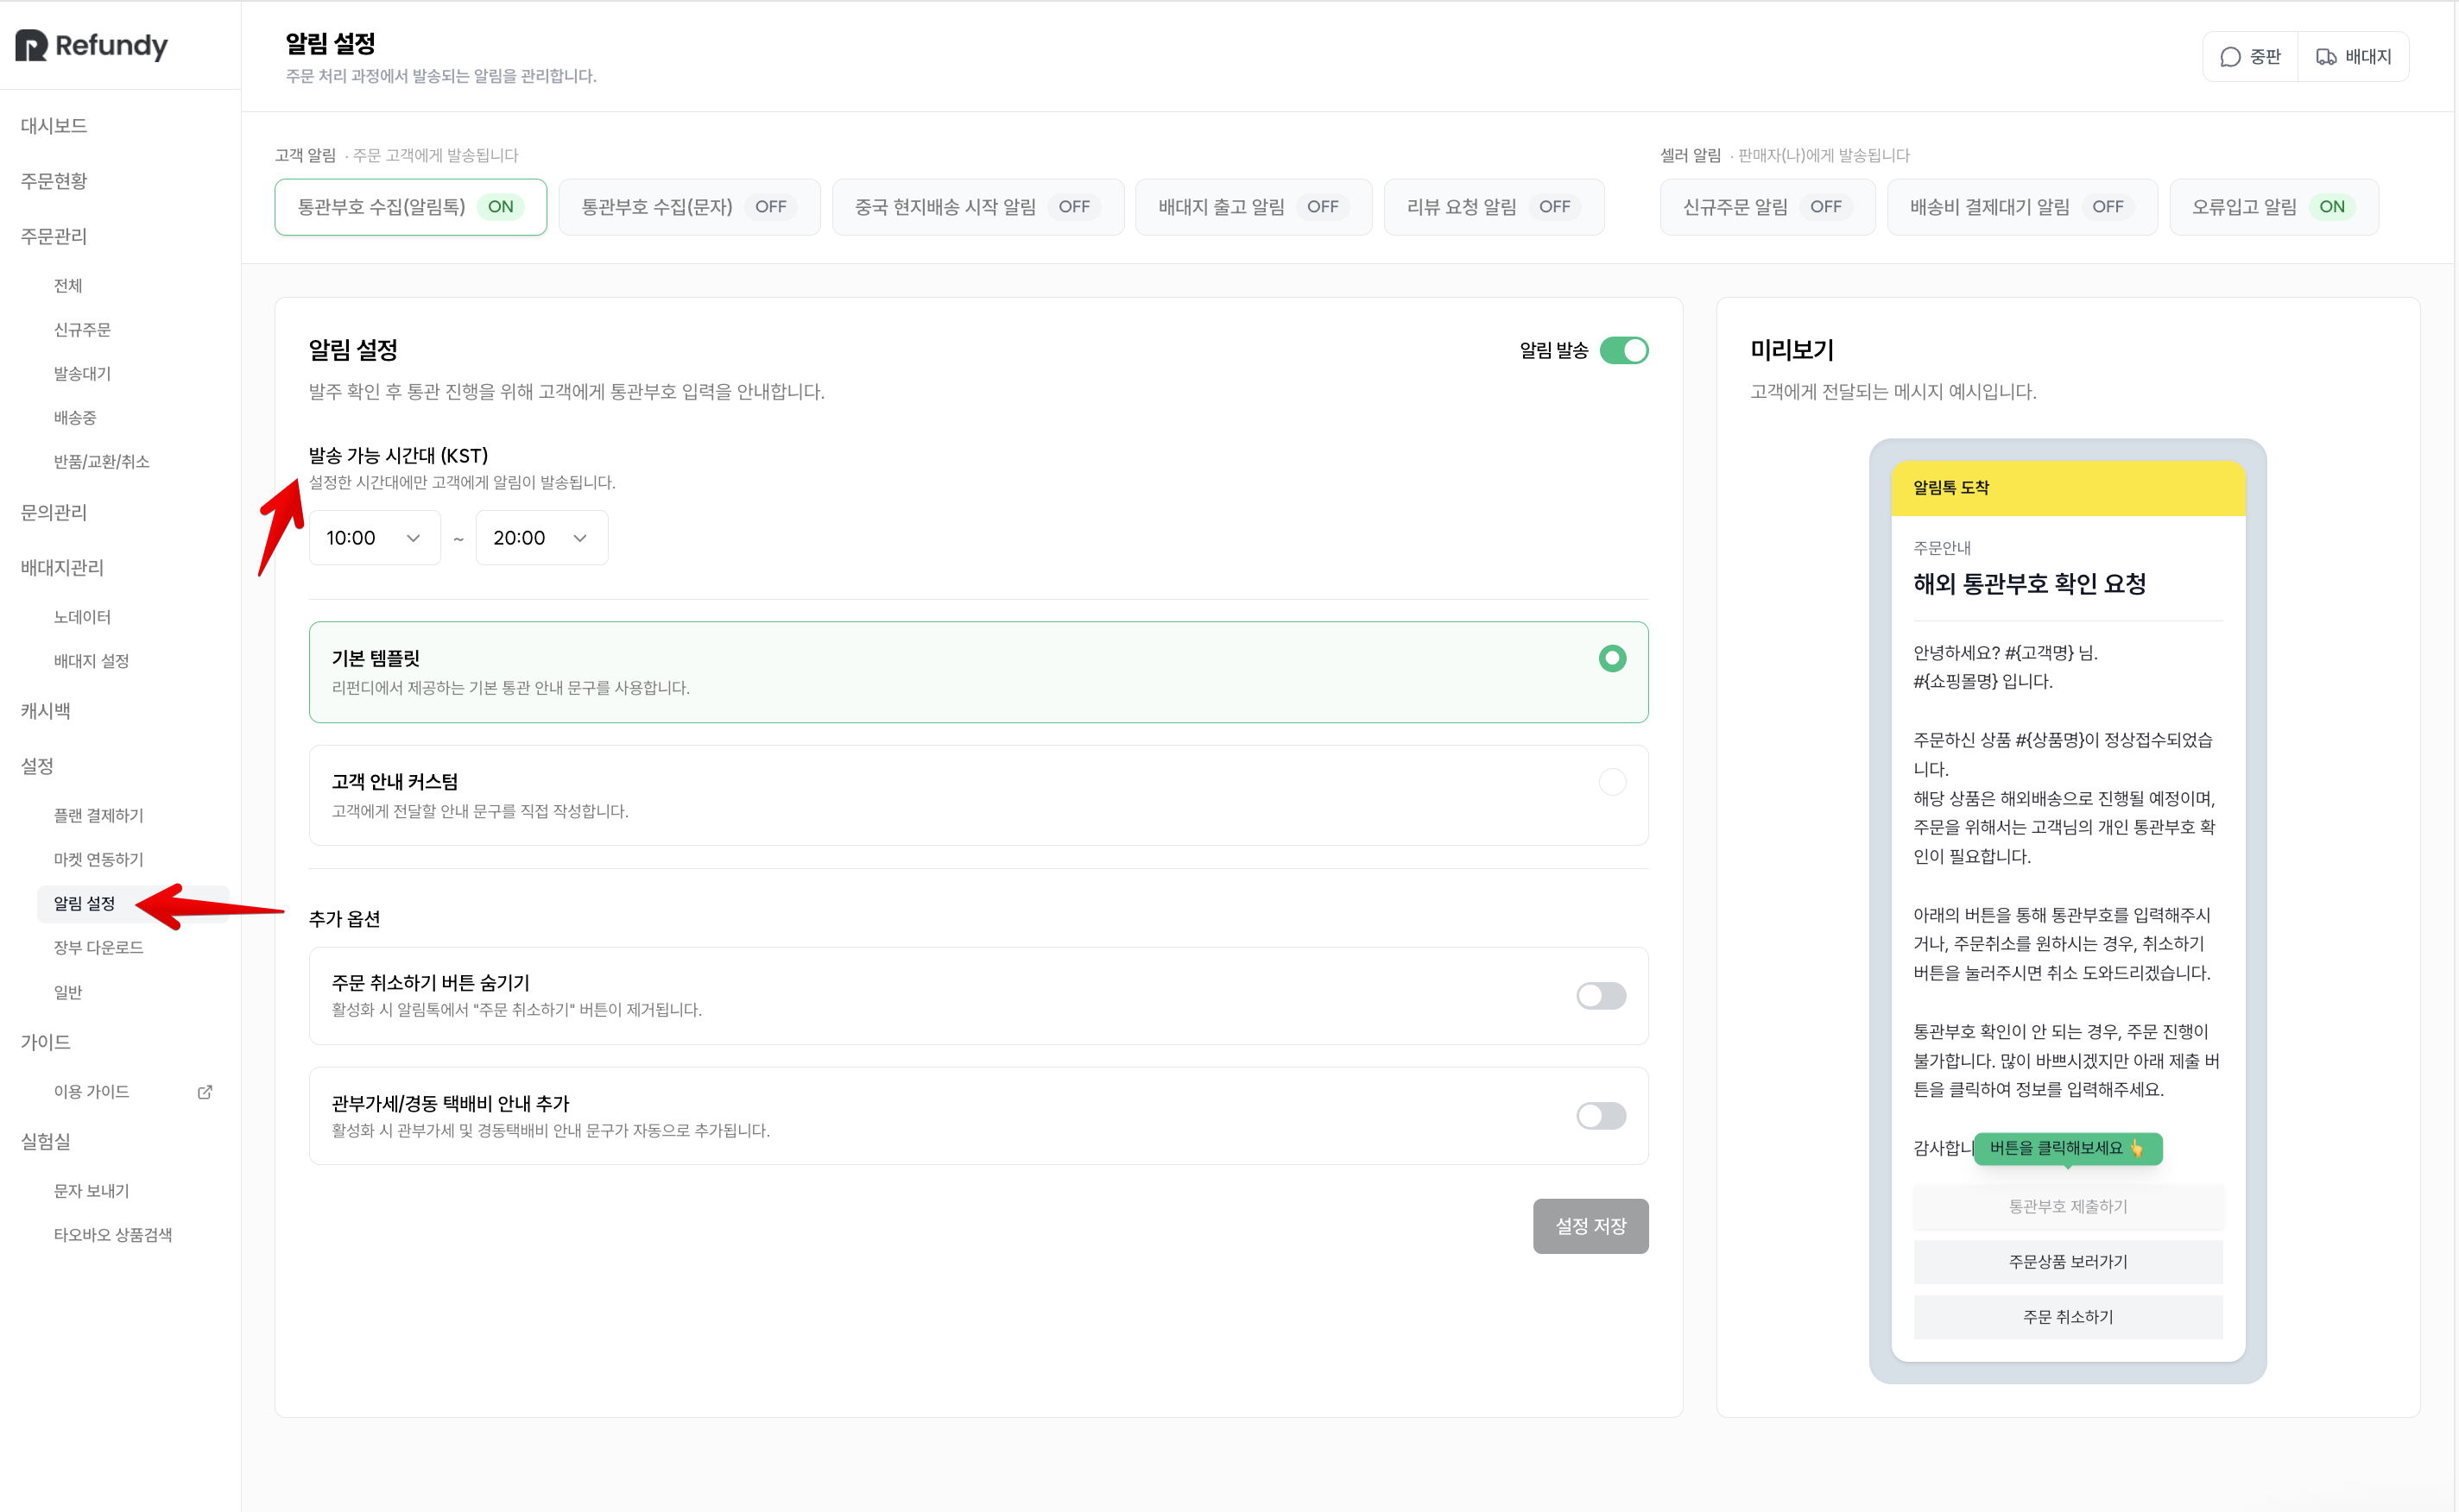Open 주문관리 sidebar section

tap(54, 236)
